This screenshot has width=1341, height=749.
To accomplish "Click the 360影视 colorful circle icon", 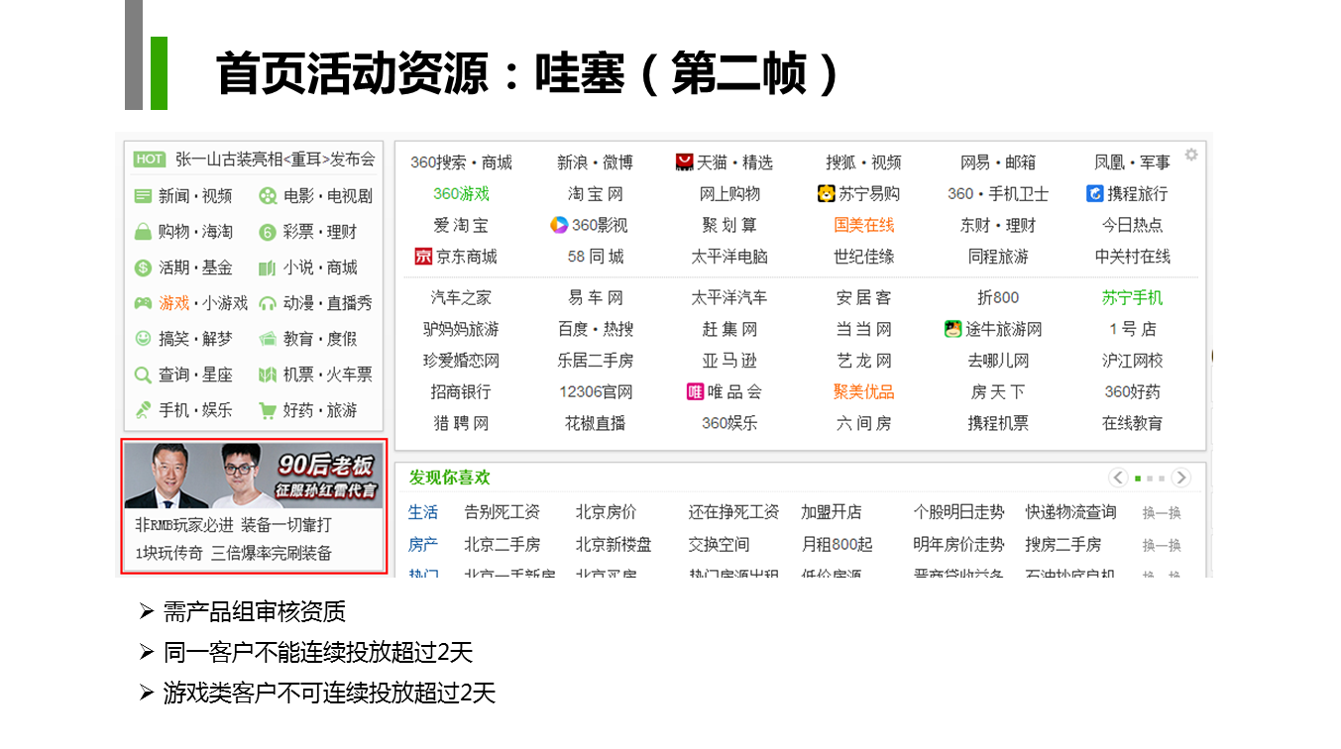I will click(x=559, y=225).
